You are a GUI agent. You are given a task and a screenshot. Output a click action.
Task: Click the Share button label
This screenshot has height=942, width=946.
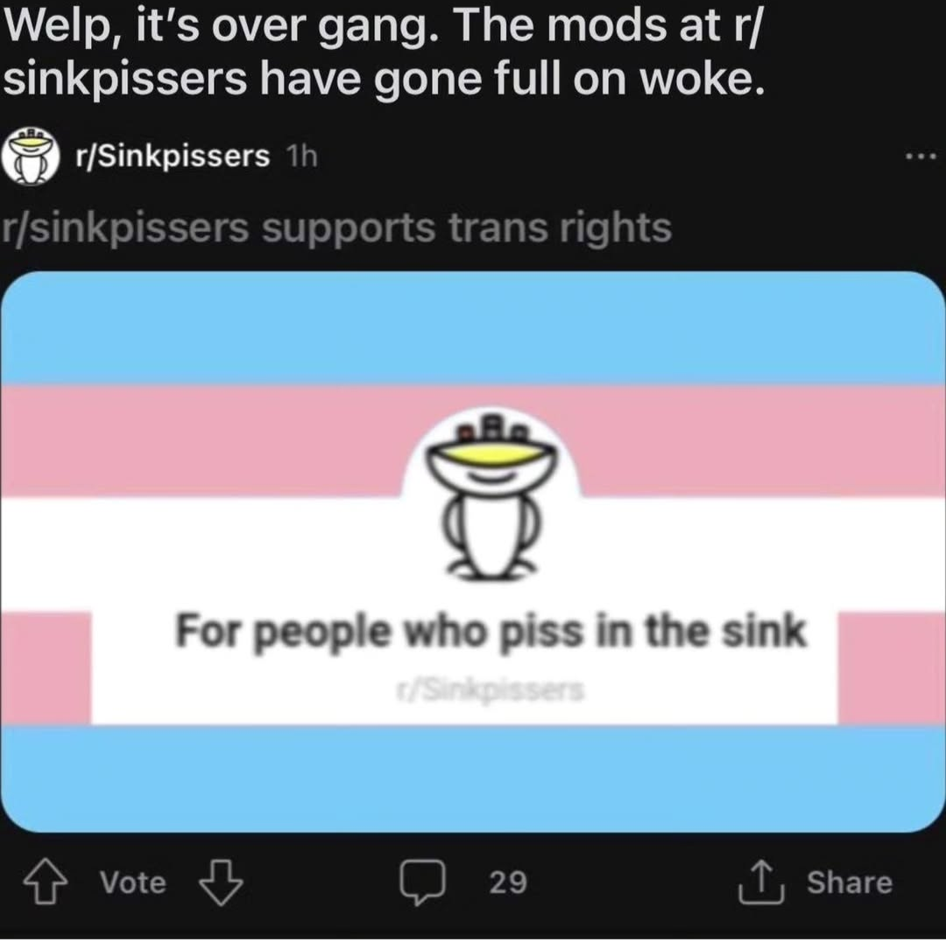850,882
